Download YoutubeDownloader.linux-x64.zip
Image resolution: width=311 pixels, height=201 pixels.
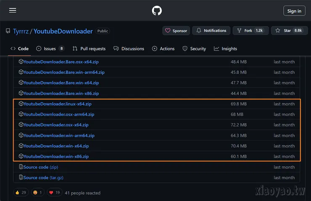click(x=57, y=104)
